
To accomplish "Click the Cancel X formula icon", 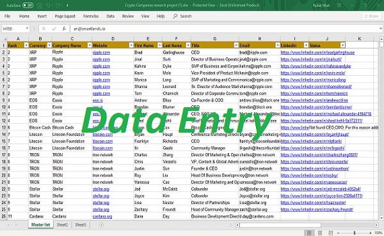I will 44,29.
